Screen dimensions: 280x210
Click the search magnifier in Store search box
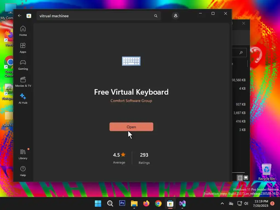click(156, 16)
